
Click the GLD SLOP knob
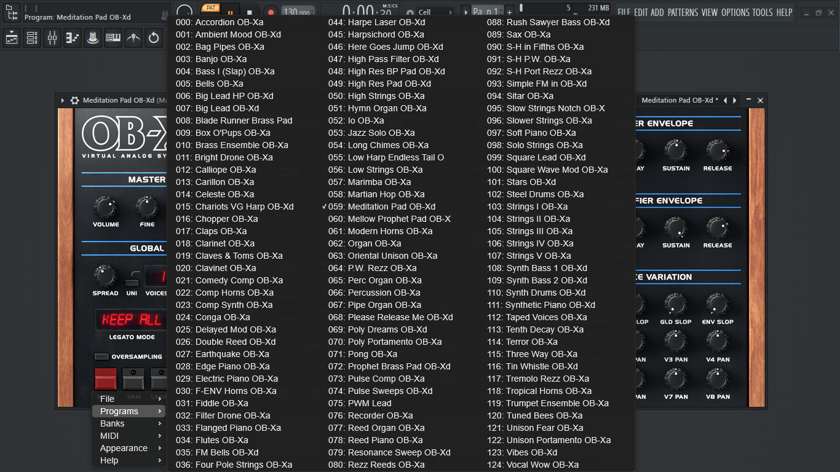coord(676,305)
